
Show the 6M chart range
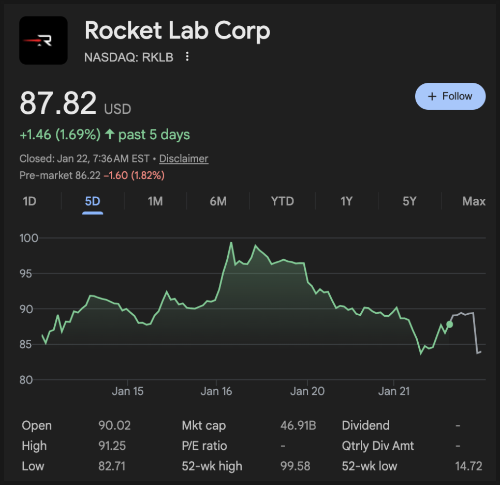(218, 201)
